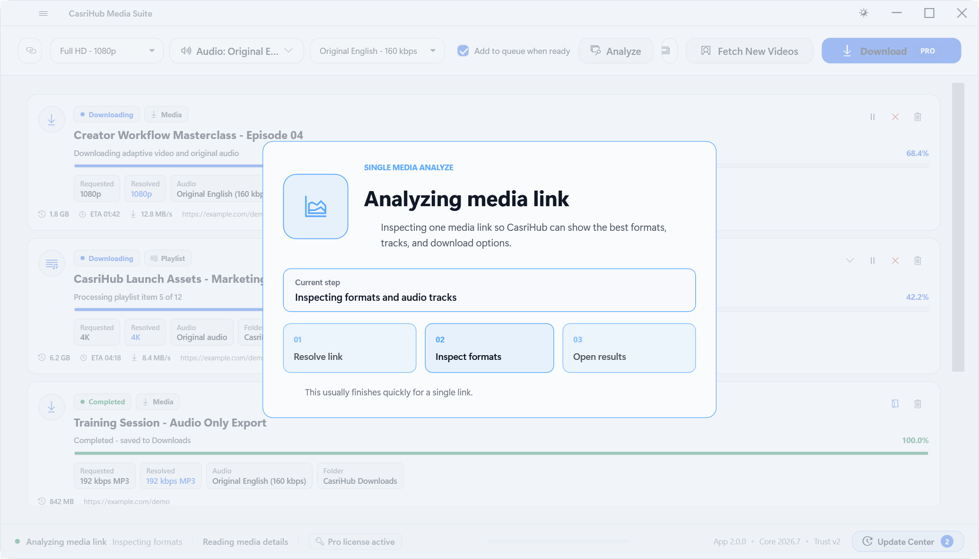The height and width of the screenshot is (559, 979).
Task: Uncheck Add to queue when ready
Action: click(x=463, y=51)
